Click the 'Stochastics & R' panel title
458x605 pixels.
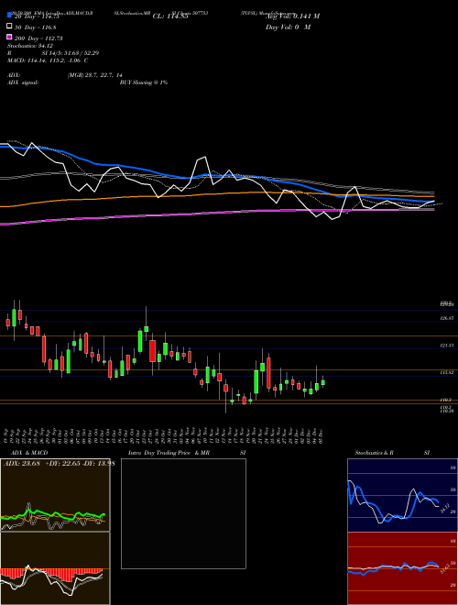pos(375,453)
